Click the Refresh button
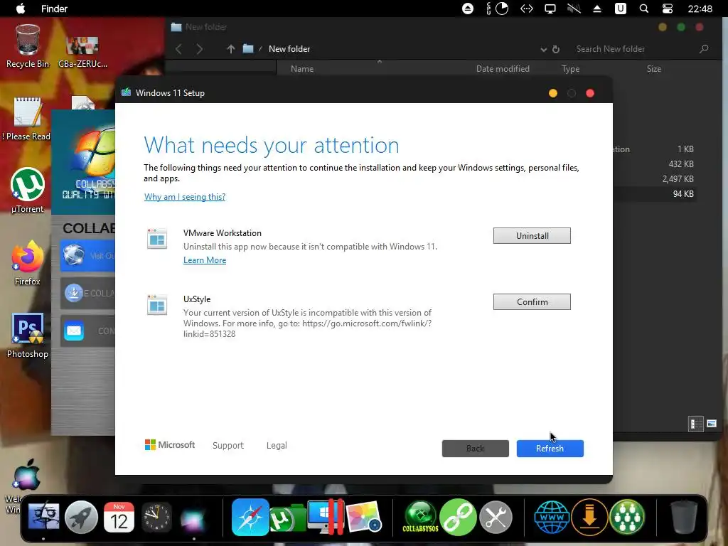The image size is (728, 546). 550,448
